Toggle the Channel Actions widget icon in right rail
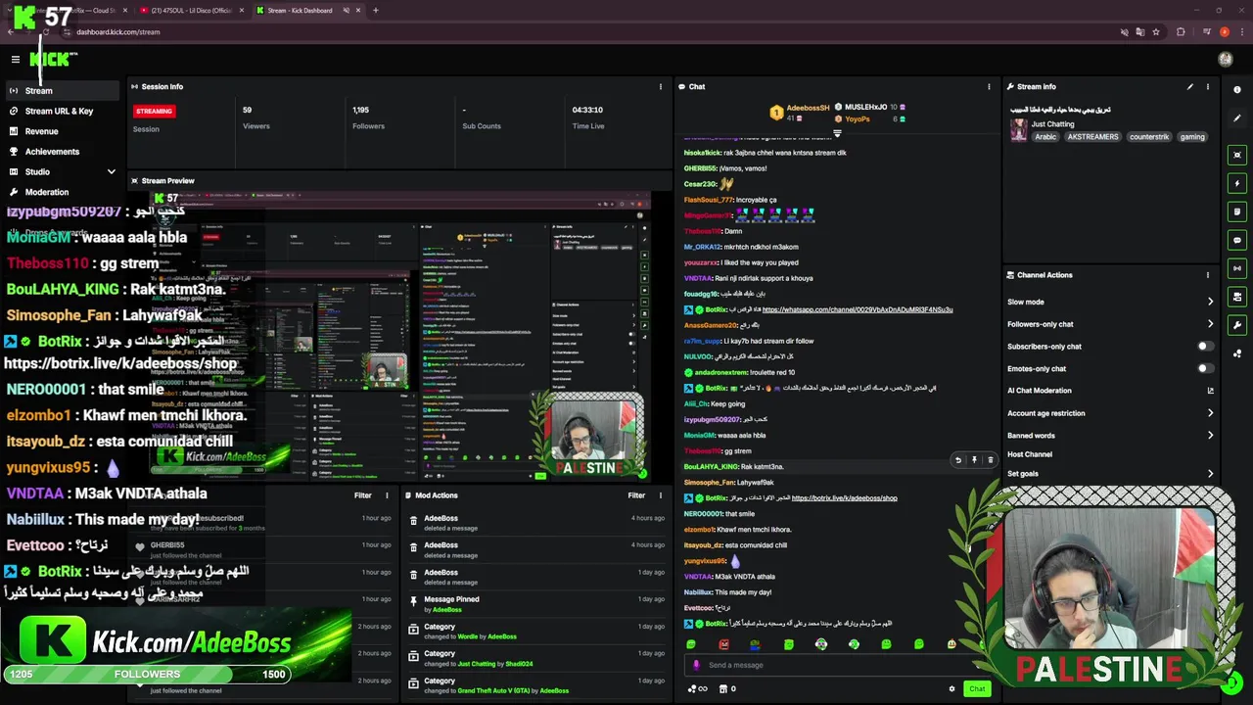Image resolution: width=1253 pixels, height=705 pixels. click(1237, 297)
